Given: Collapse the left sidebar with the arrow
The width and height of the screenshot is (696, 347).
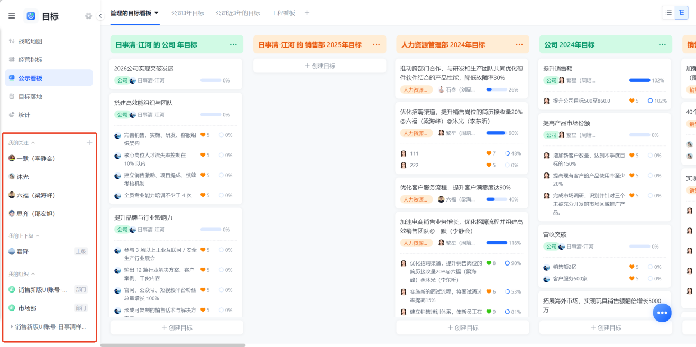Looking at the screenshot, I should click(x=100, y=16).
